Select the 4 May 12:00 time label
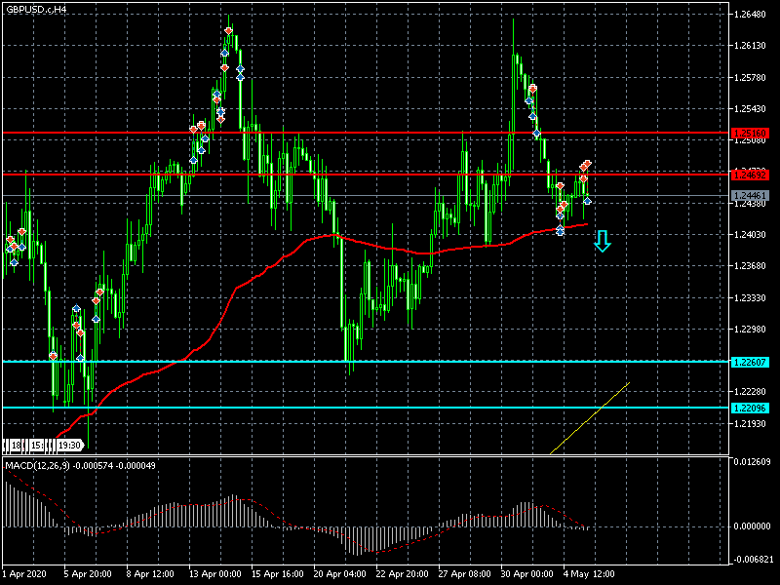Screen dimensions: 780x585 pyautogui.click(x=591, y=572)
